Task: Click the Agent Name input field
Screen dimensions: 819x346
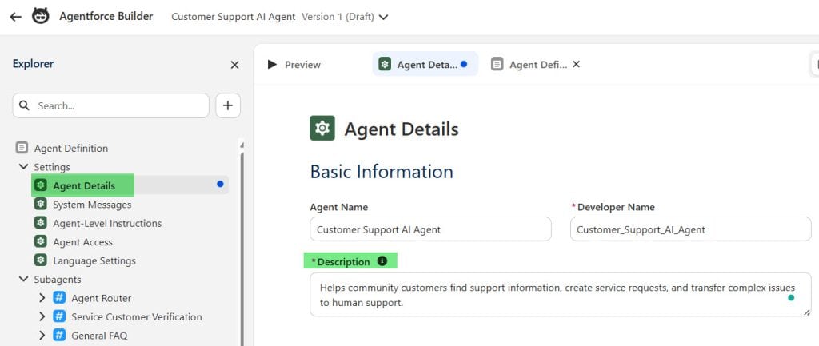Action: pyautogui.click(x=430, y=229)
